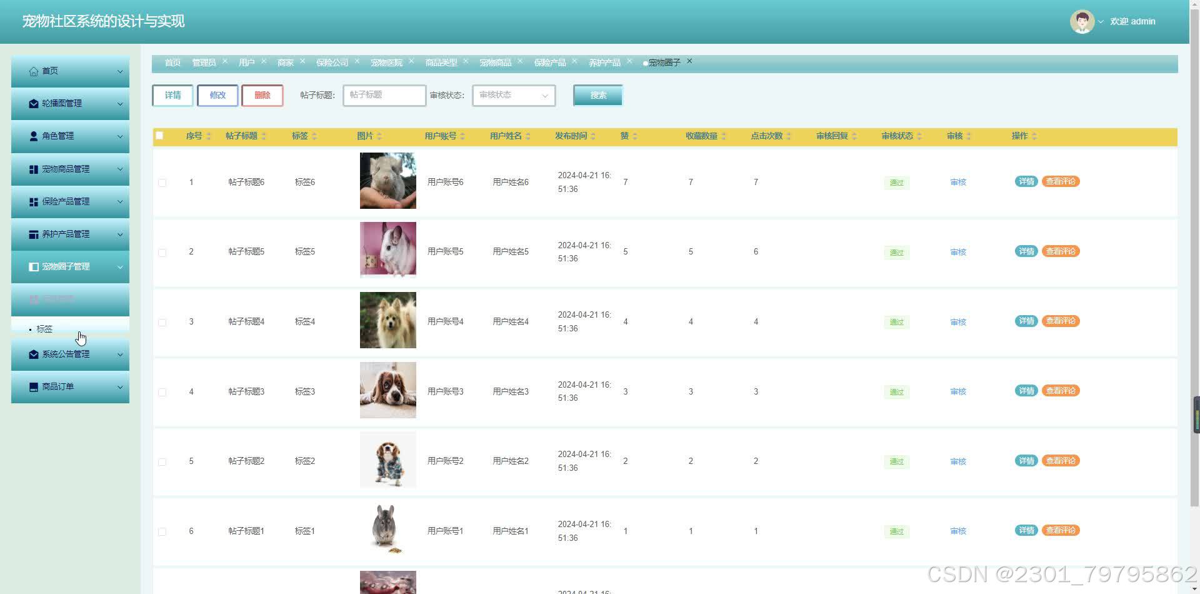Screen dimensions: 1200x594
Task: Click the 修改 toolbar button
Action: pos(217,96)
